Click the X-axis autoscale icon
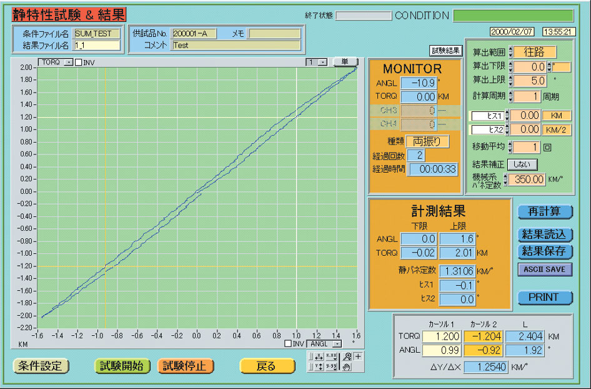The height and width of the screenshot is (389, 591). 319,356
